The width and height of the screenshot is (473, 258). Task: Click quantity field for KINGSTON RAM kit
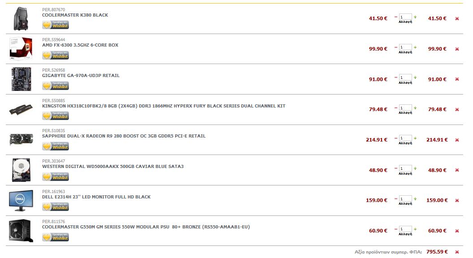[405, 108]
